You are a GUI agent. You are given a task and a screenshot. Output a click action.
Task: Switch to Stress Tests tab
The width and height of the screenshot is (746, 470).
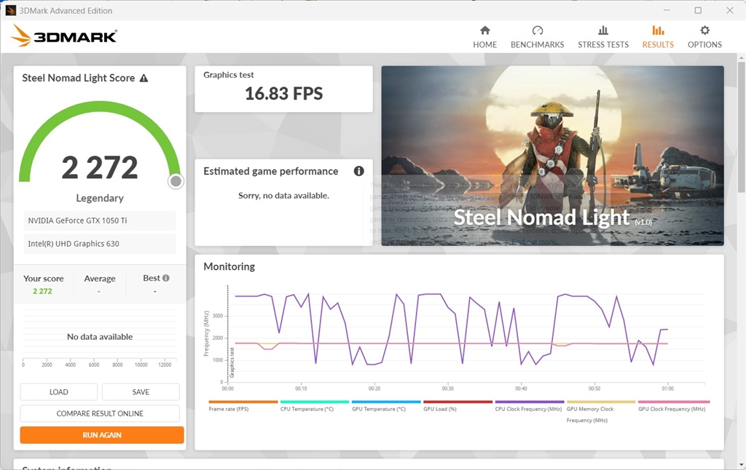(602, 37)
